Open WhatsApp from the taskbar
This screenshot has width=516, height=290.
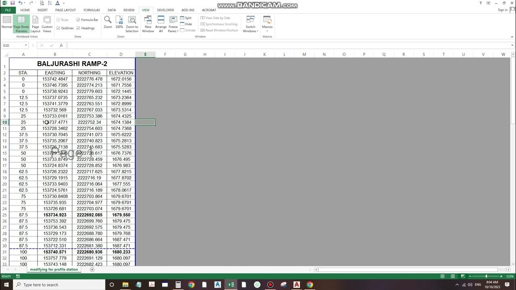coord(257,285)
